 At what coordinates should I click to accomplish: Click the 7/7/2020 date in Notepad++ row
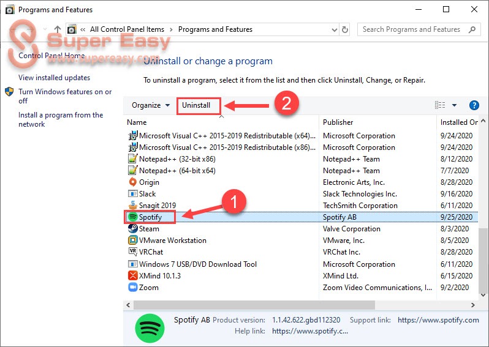(455, 171)
